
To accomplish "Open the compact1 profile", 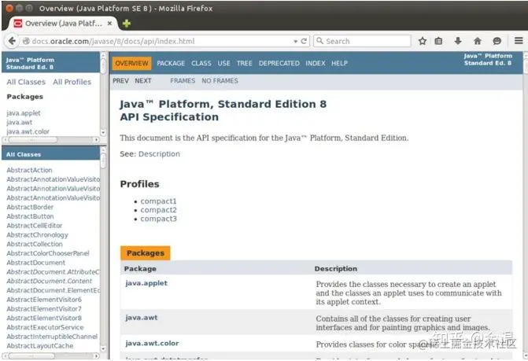I will pyautogui.click(x=158, y=201).
